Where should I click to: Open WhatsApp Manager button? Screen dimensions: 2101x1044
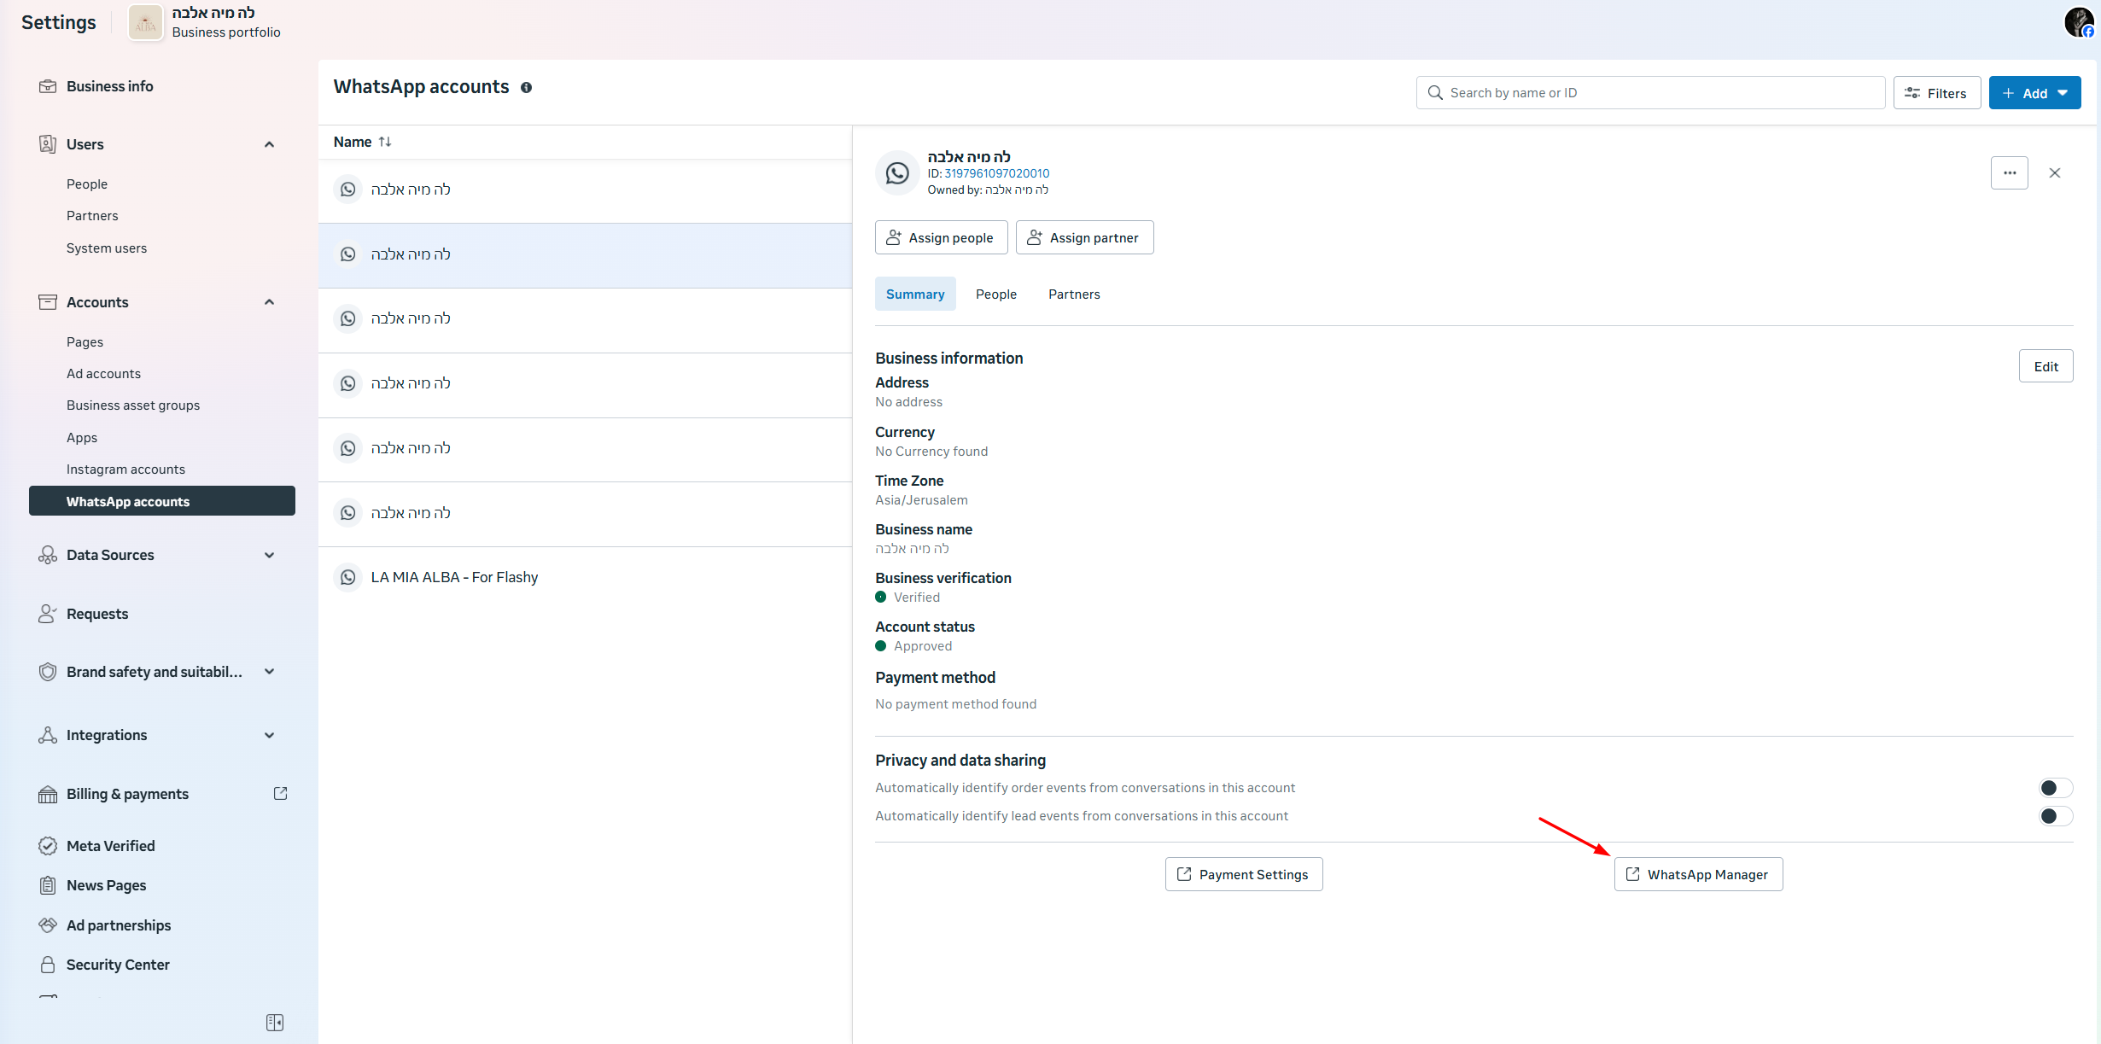[1697, 874]
